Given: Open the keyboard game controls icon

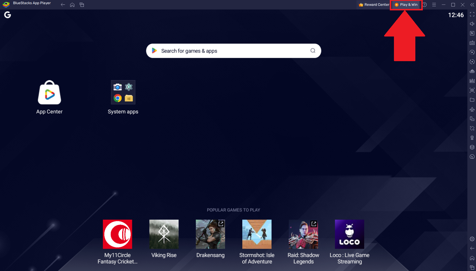Looking at the screenshot, I should (472, 43).
